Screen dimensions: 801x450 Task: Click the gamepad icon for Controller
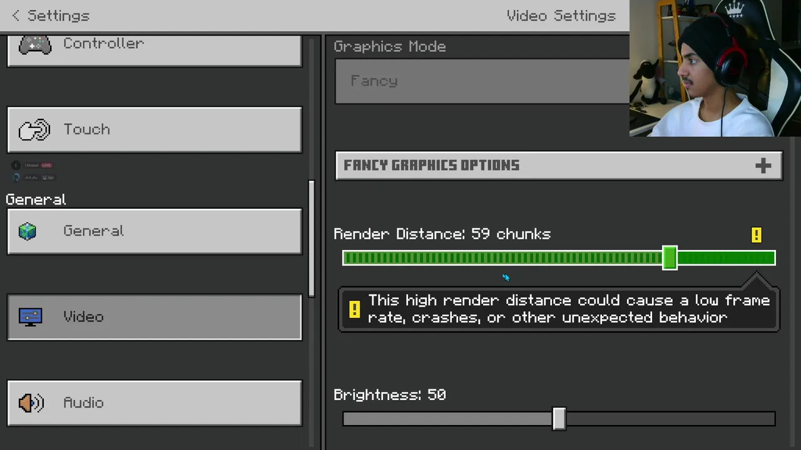click(34, 45)
